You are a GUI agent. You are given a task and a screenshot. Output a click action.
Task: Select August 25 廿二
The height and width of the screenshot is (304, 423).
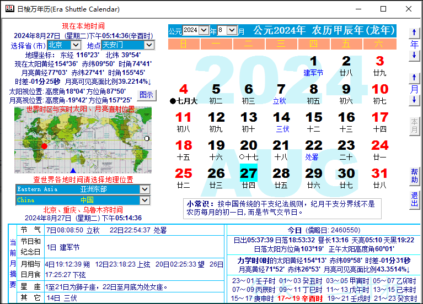(x=184, y=178)
